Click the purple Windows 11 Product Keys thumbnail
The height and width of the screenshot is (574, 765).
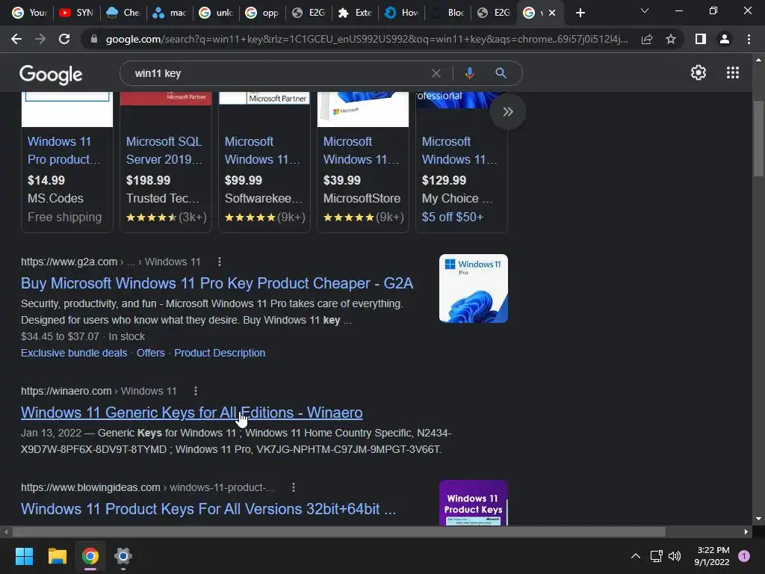point(473,503)
